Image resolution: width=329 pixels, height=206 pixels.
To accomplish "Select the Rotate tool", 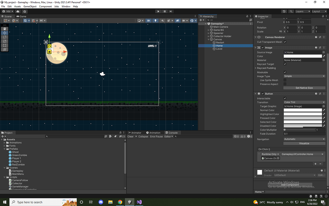I will [4, 37].
